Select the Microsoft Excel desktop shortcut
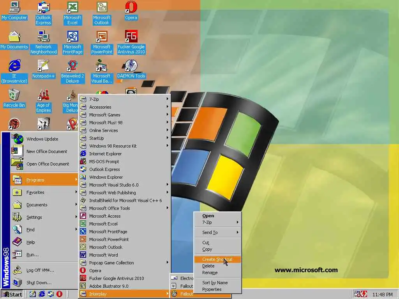 pyautogui.click(x=72, y=13)
